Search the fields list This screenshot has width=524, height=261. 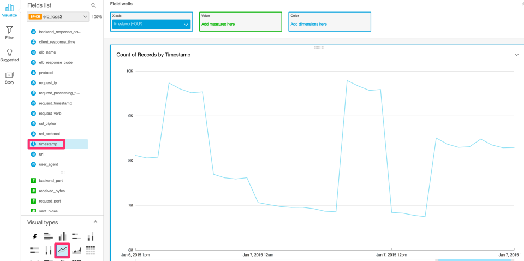click(93, 5)
